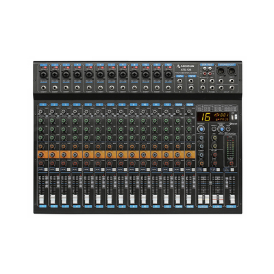Click the red pan knob on channel 1

pos(41,163)
